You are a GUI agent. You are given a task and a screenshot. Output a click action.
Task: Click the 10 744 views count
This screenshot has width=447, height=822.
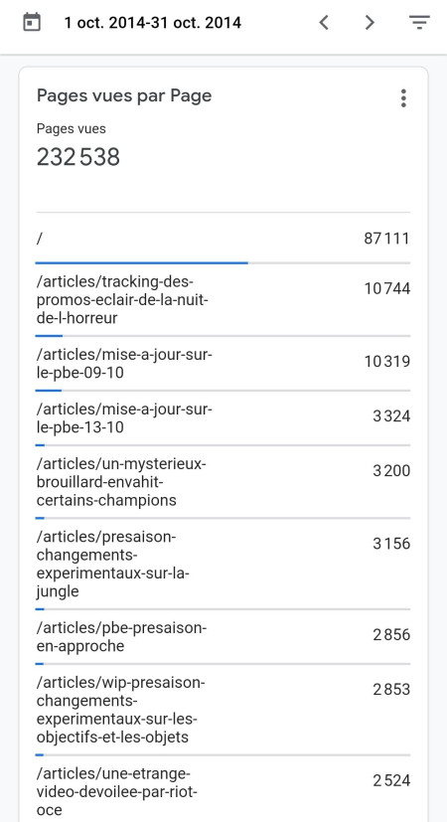click(x=387, y=288)
